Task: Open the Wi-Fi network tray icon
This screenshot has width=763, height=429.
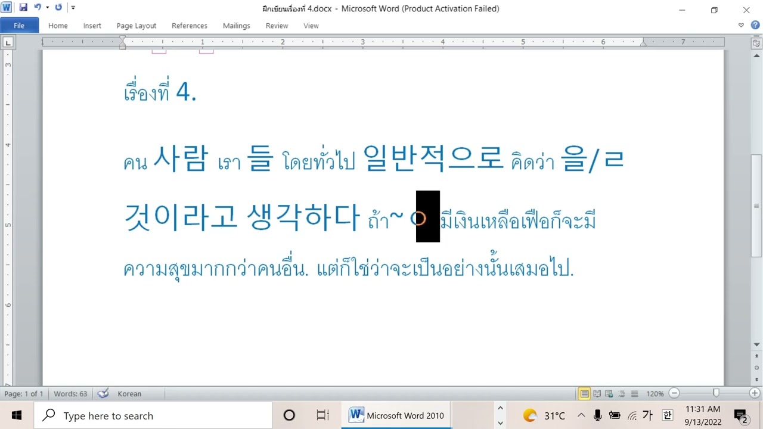Action: (632, 415)
